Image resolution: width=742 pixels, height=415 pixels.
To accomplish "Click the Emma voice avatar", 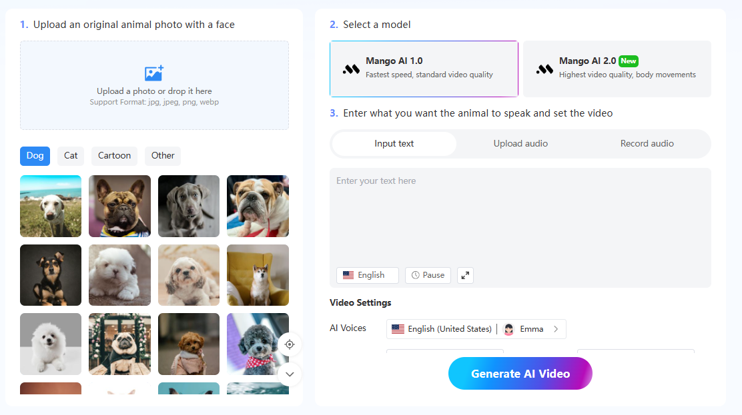I will pyautogui.click(x=508, y=329).
